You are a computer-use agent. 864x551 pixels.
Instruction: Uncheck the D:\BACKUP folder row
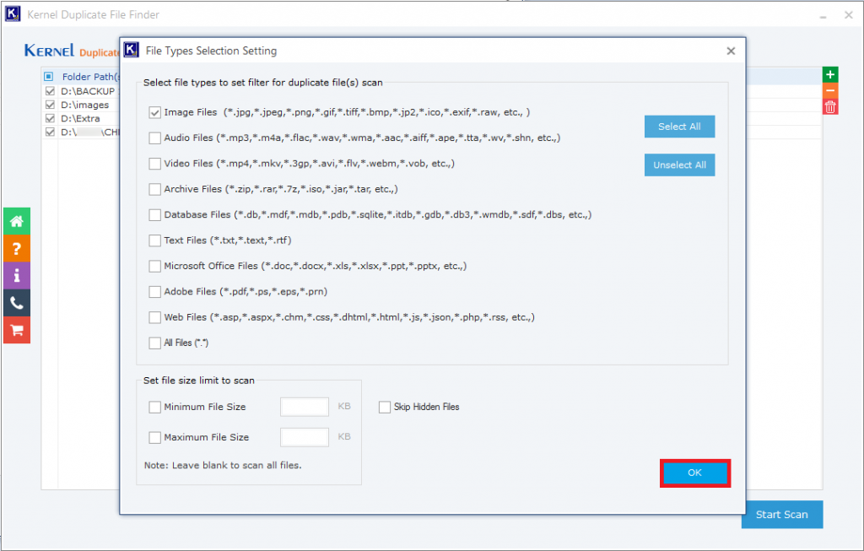click(x=50, y=91)
